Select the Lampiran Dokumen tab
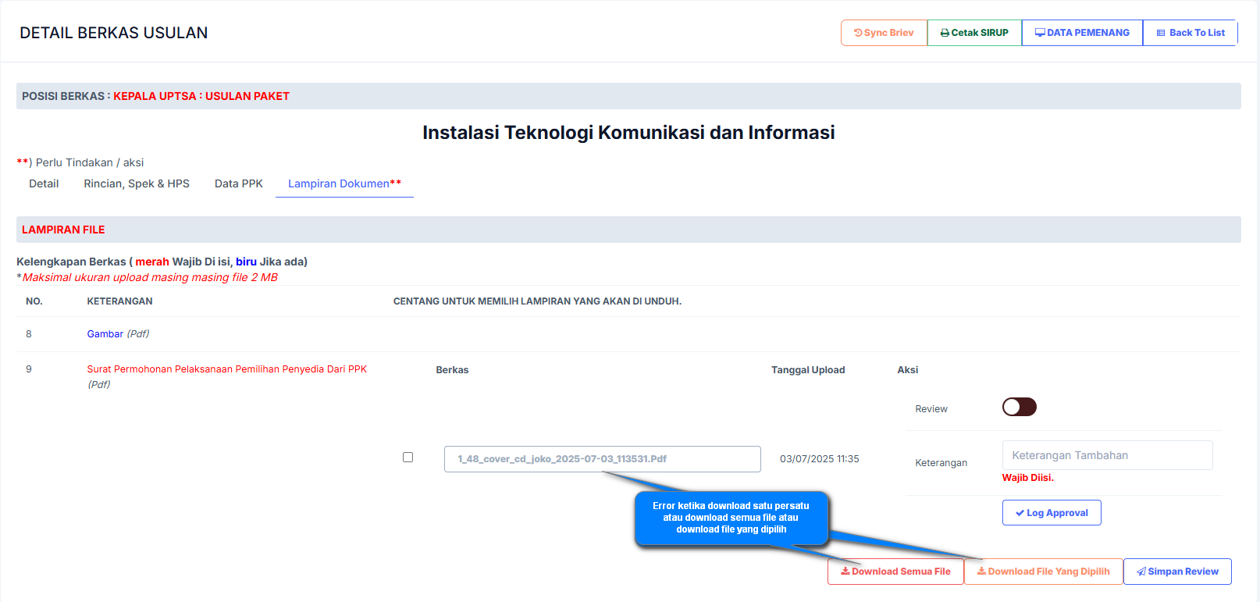Viewport: 1260px width, 602px height. [x=344, y=183]
